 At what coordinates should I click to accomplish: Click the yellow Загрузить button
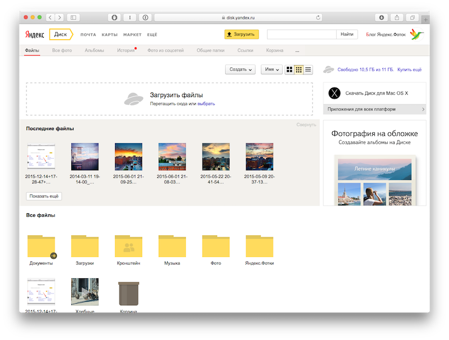(240, 34)
